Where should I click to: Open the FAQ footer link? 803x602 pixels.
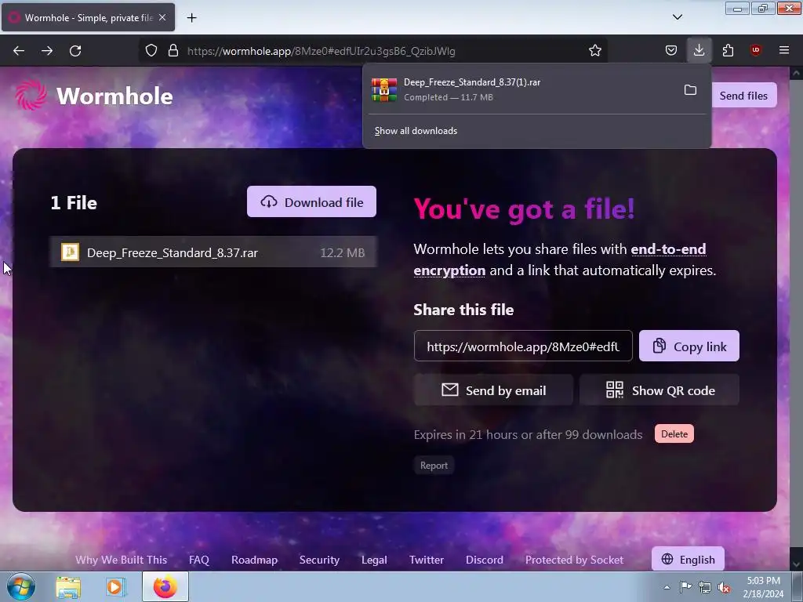coord(199,560)
